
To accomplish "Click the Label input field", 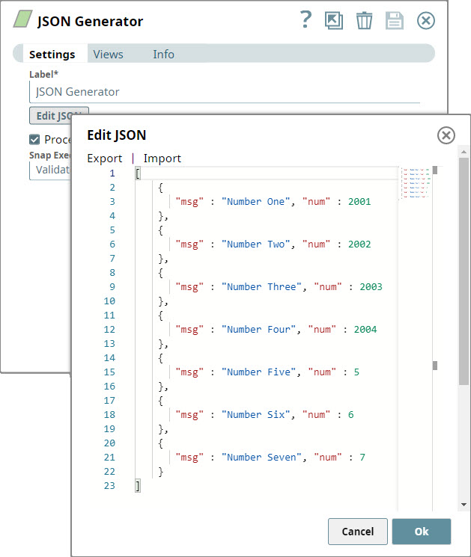I will pyautogui.click(x=224, y=92).
